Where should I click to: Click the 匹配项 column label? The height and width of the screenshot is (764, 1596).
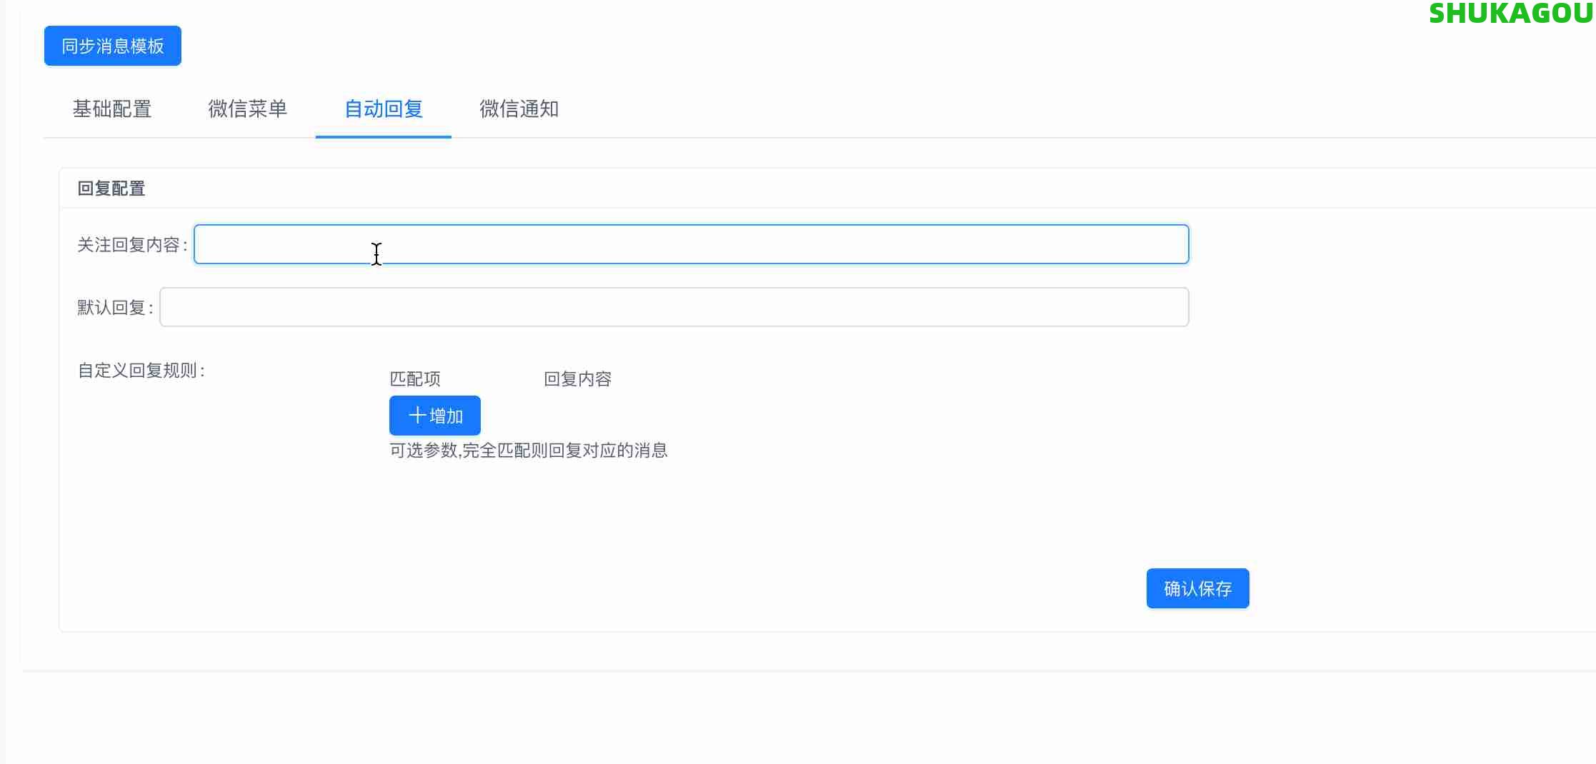[414, 378]
